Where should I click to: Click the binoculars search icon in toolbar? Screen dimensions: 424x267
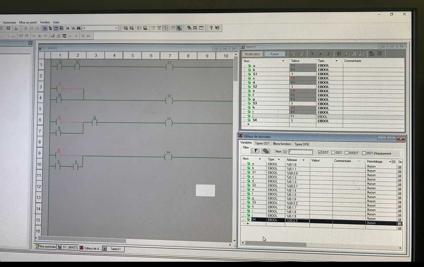coord(78,28)
